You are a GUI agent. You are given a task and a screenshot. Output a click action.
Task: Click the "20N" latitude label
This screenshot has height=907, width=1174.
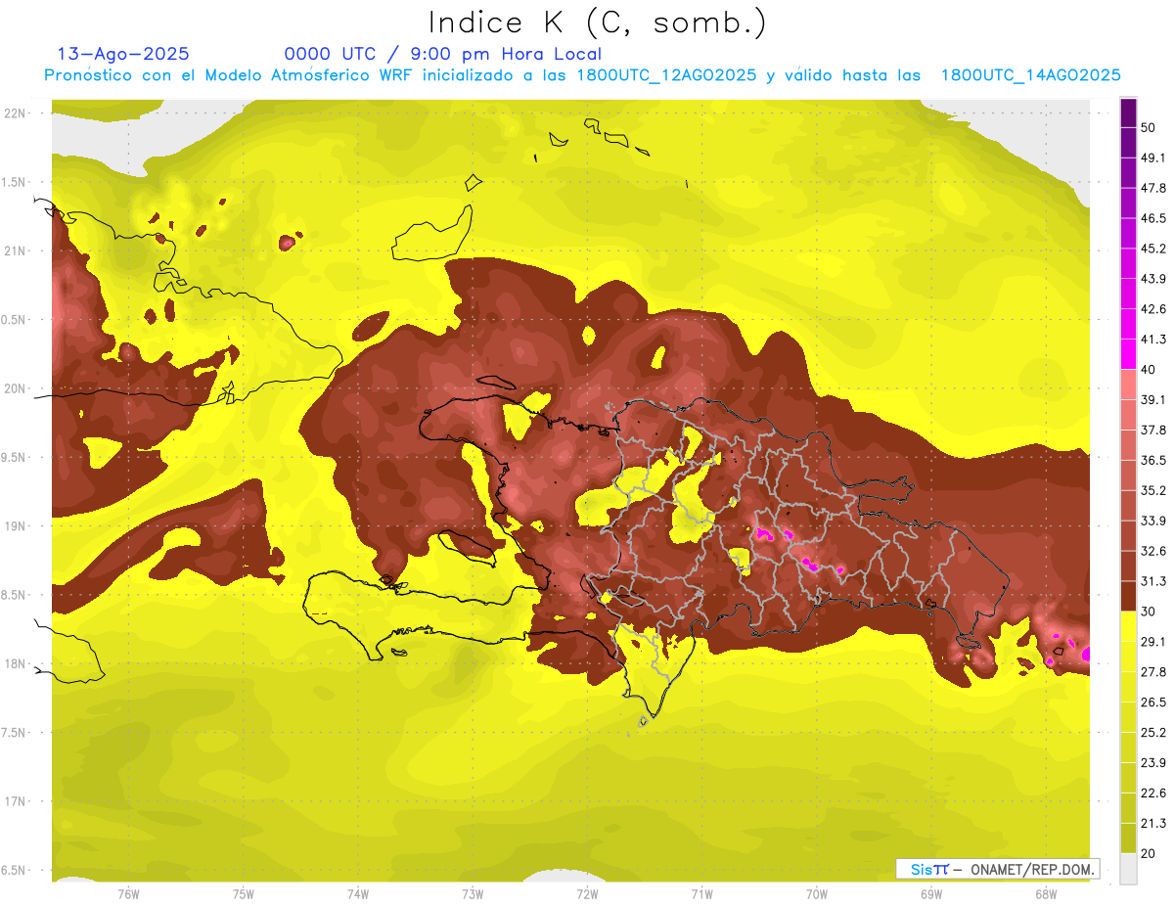click(x=15, y=388)
